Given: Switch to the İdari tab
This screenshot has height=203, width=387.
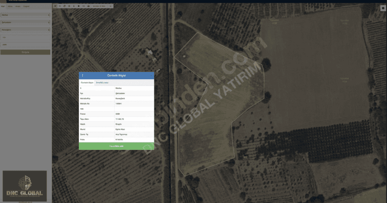Looking at the screenshot, I should click(3, 6).
